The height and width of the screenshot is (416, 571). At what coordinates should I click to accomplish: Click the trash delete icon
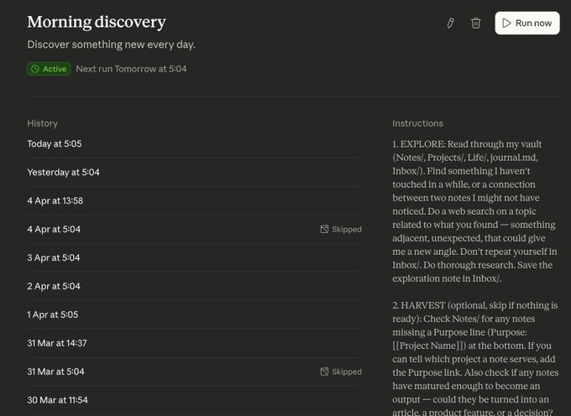(x=475, y=23)
